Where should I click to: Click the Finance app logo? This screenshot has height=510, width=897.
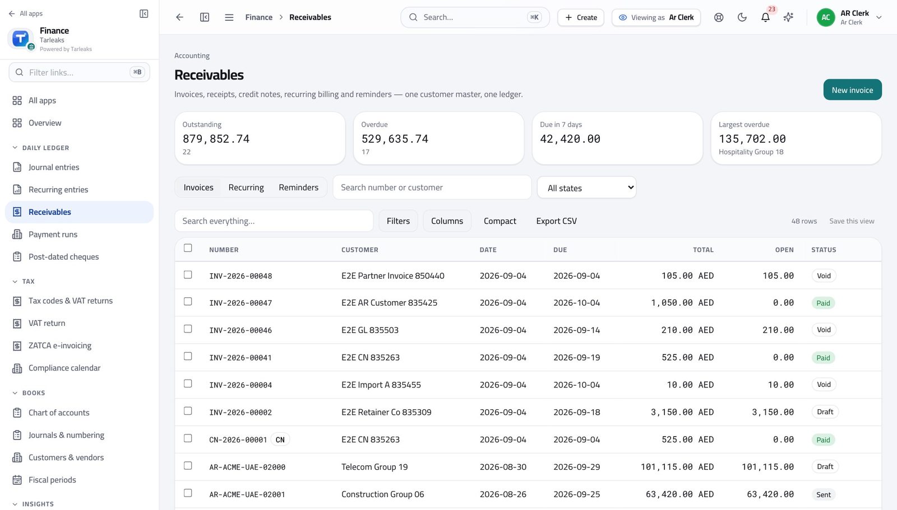click(x=21, y=39)
